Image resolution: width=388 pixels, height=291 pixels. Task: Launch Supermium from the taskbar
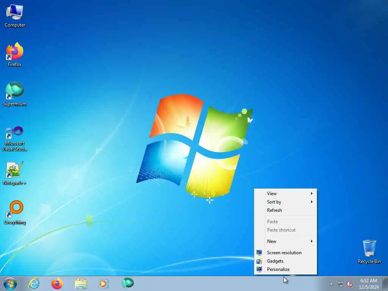point(128,283)
